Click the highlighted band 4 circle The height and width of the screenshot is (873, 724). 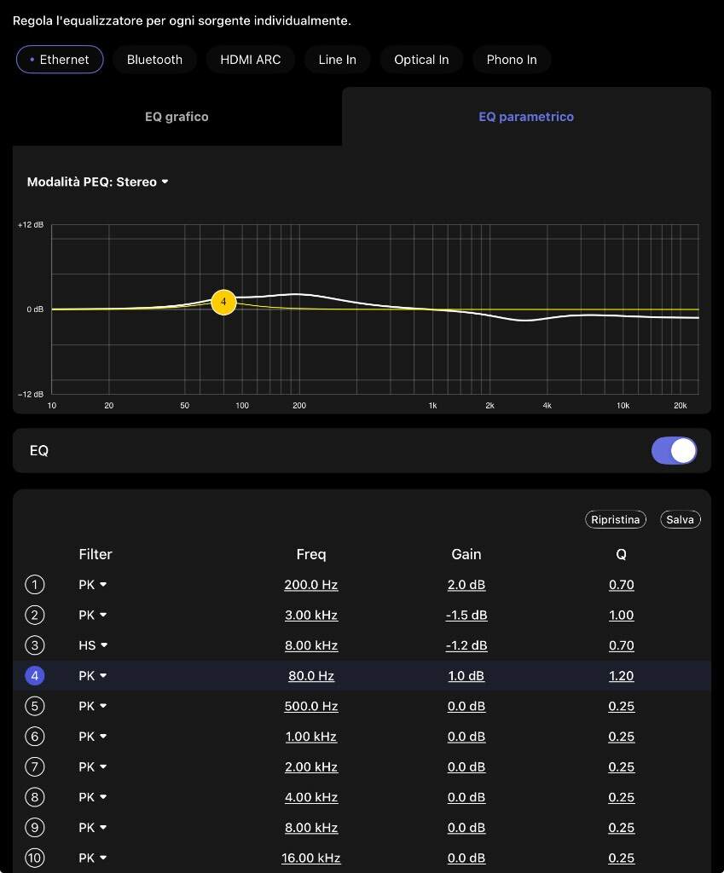point(35,676)
